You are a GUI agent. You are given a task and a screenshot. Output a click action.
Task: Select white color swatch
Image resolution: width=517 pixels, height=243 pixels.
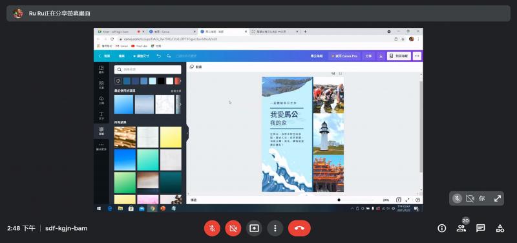169,81
